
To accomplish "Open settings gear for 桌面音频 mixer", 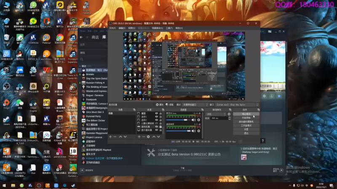I will pos(198,131).
